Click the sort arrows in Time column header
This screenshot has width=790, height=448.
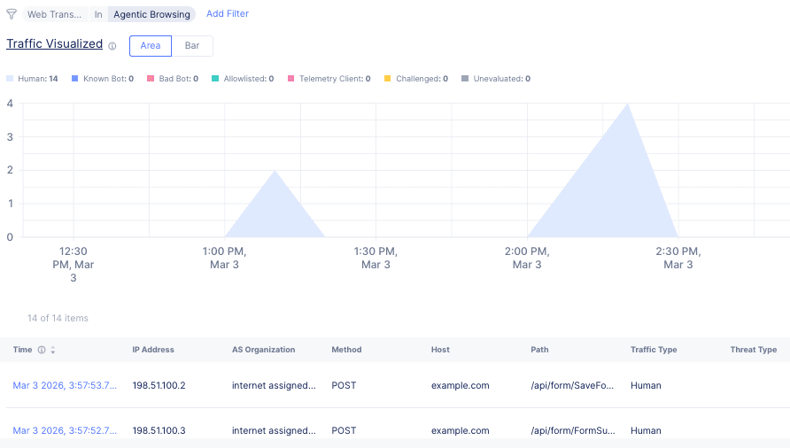coord(53,350)
